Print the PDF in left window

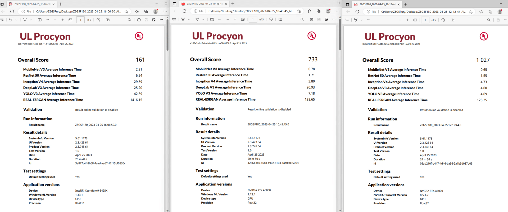pyautogui.click(x=139, y=20)
